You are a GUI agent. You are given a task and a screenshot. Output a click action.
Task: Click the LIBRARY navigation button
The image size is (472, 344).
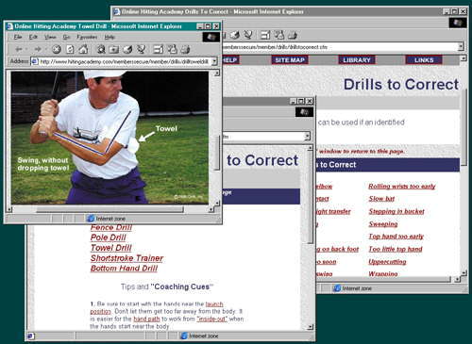(357, 59)
